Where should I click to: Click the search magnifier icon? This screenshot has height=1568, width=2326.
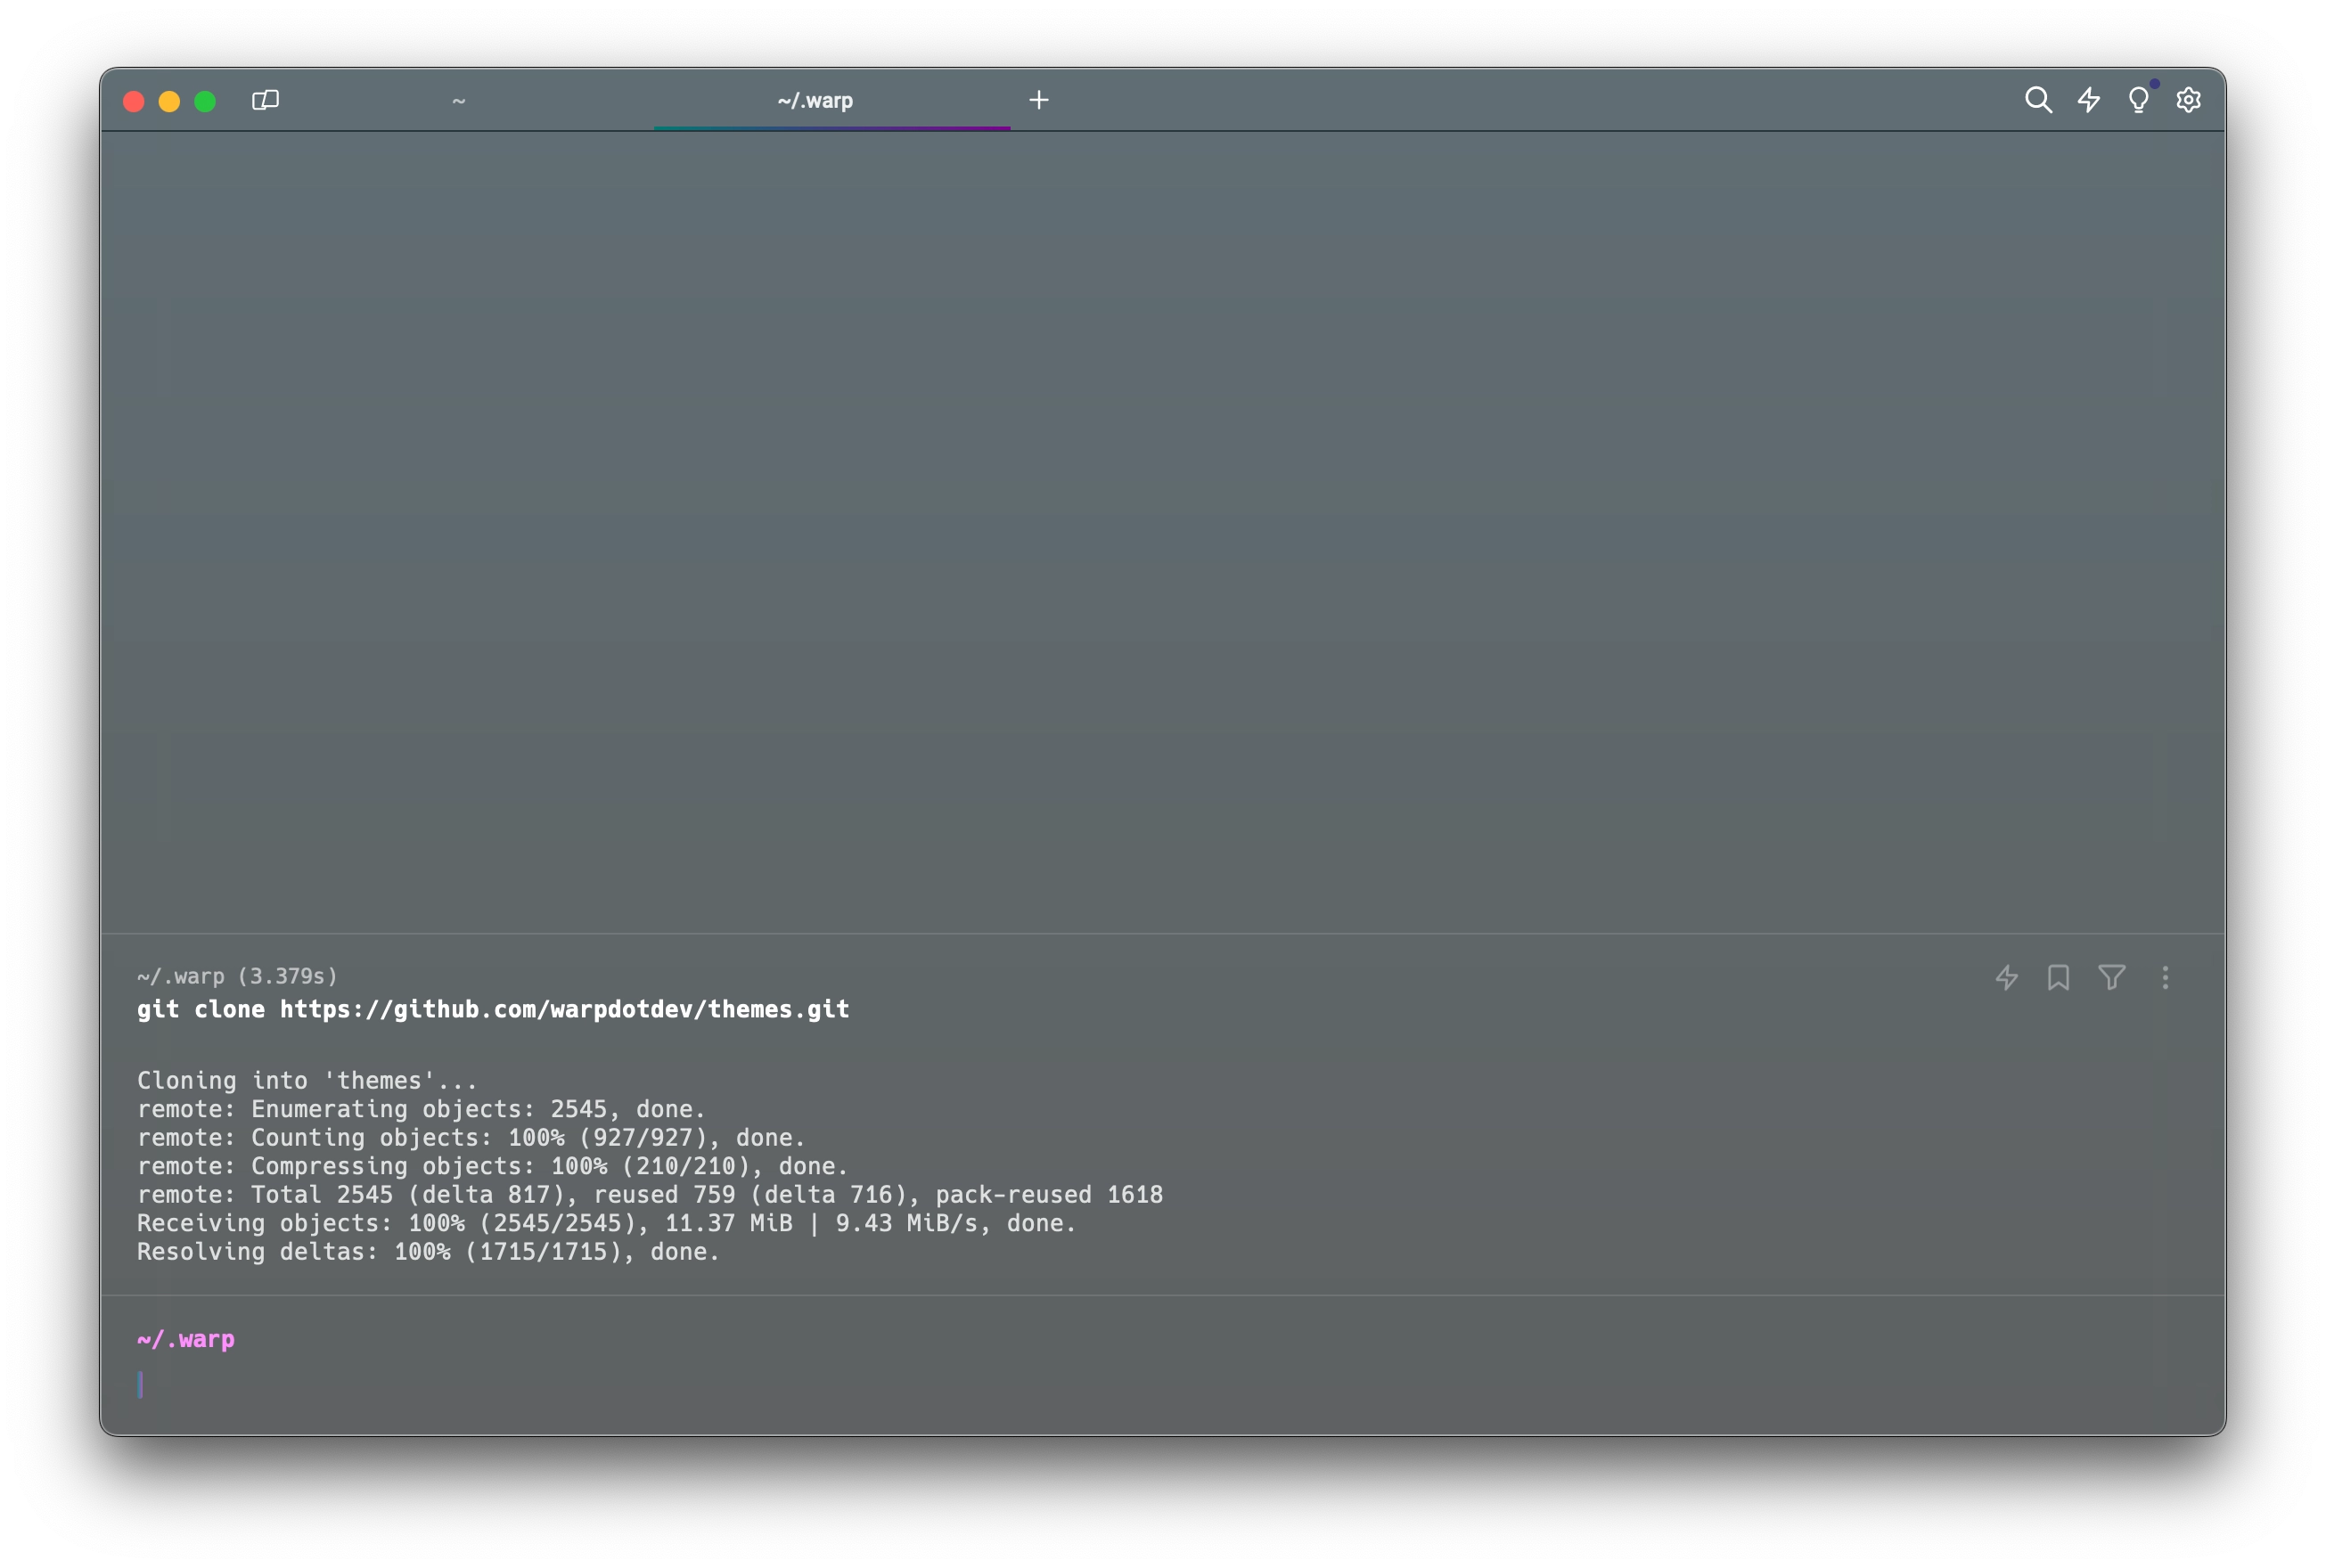click(x=2038, y=100)
